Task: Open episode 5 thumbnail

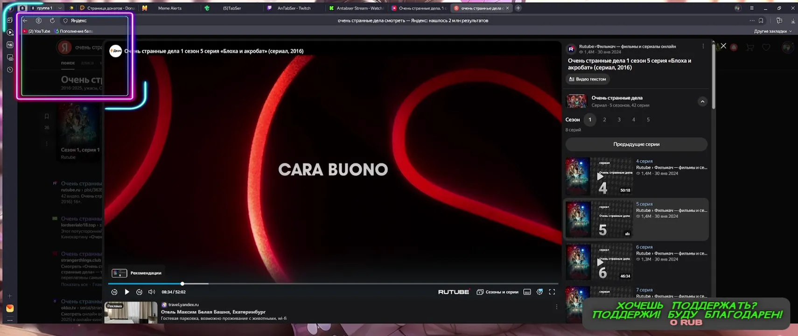Action: [x=599, y=219]
